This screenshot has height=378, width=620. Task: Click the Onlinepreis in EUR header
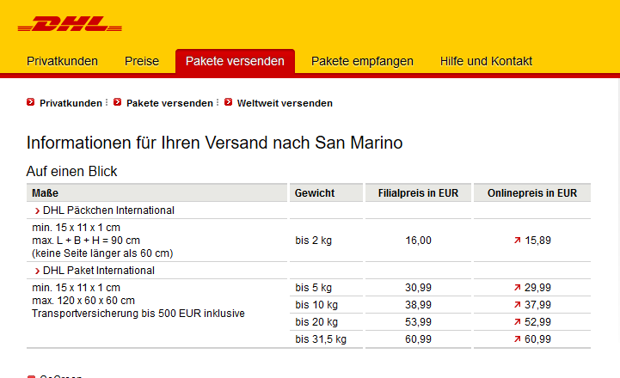tap(531, 192)
